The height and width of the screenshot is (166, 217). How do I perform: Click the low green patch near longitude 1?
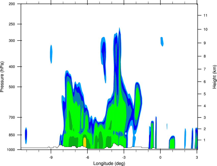[172, 142]
